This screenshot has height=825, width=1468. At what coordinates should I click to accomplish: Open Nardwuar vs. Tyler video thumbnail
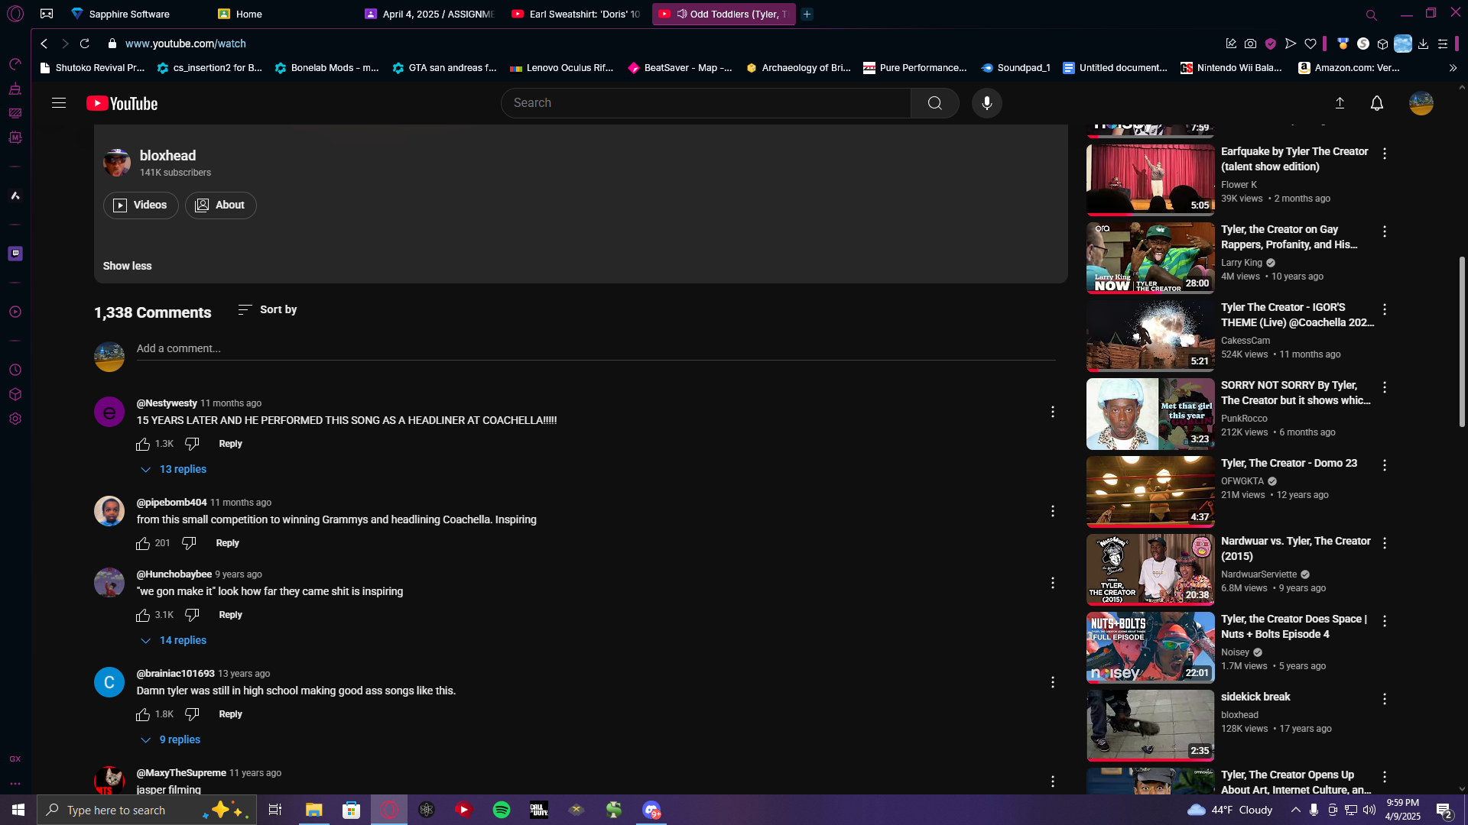(1150, 570)
